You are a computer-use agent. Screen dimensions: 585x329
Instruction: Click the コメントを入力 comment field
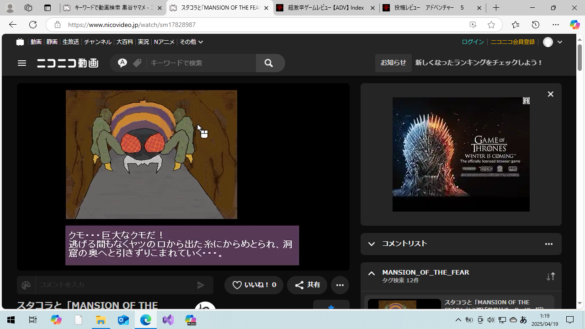114,285
